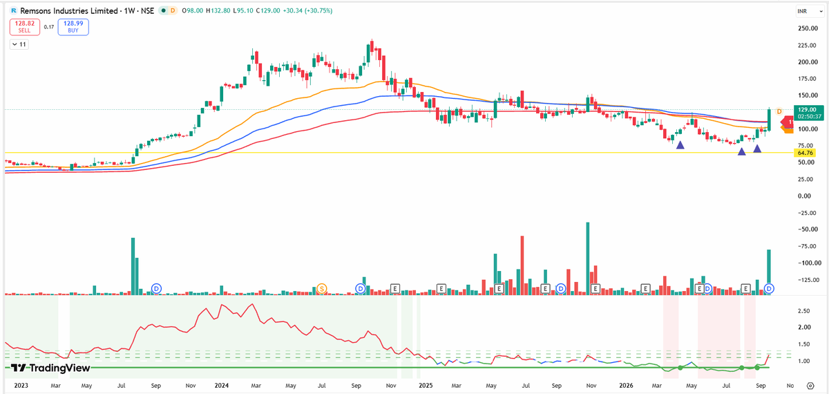This screenshot has width=829, height=394.
Task: Click the yellow 64.76 horizontal line price label
Action: [x=805, y=153]
